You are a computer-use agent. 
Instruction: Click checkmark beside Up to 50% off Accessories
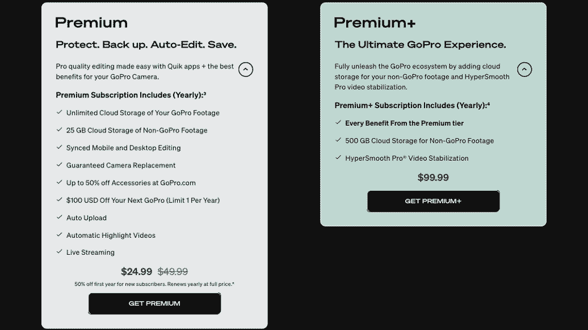point(59,183)
